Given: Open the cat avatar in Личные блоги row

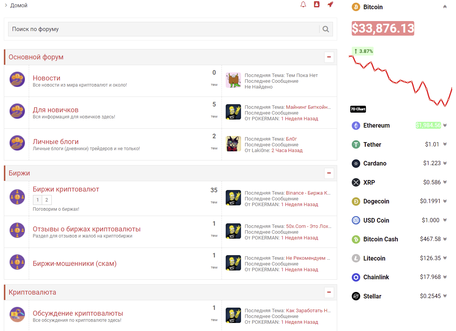Looking at the screenshot, I should 233,144.
